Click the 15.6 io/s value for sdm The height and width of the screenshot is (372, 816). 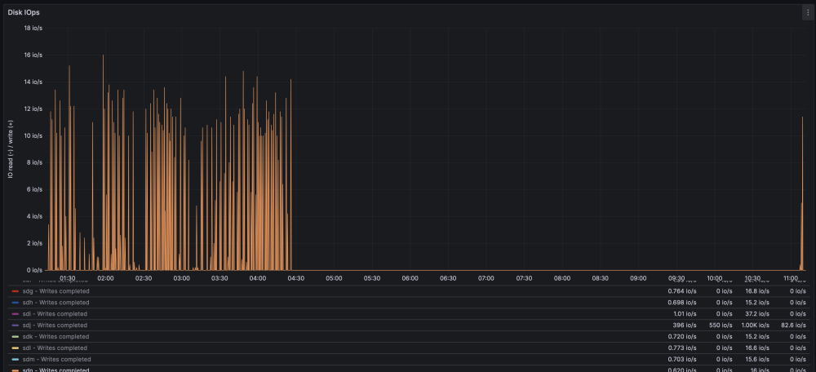point(757,360)
